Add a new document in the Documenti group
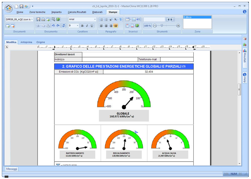Viewport: 251px width, 179px height. pos(7,26)
